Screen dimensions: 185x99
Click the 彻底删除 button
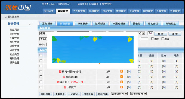[x=88, y=94]
